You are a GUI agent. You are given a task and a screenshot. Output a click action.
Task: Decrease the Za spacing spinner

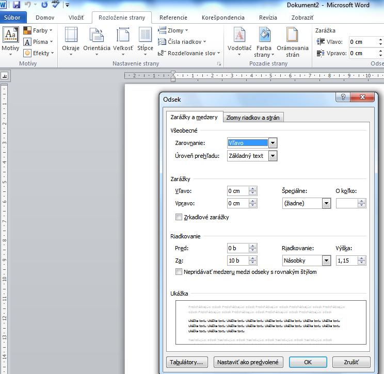252,263
